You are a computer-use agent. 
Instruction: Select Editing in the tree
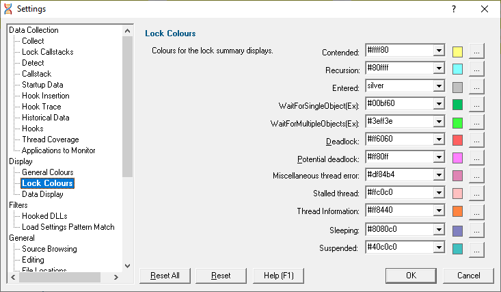[33, 260]
